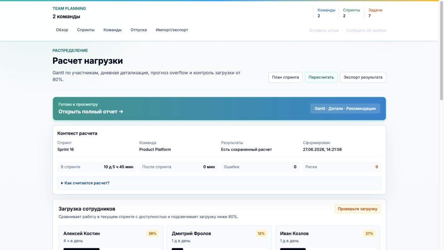Select the Импорт/экспорт tab

point(172,30)
